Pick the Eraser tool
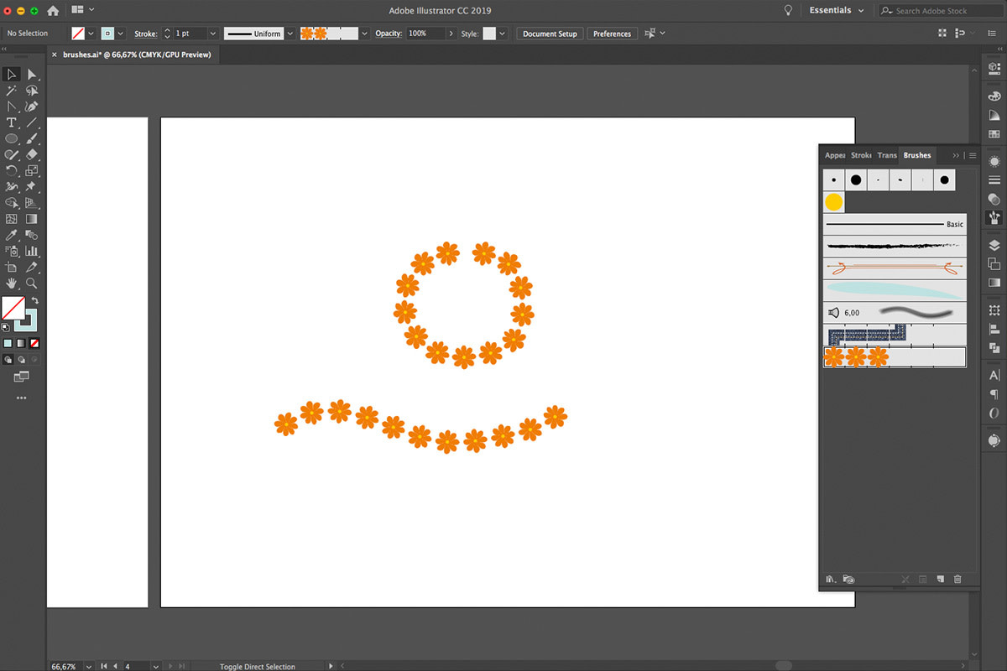 pos(32,154)
